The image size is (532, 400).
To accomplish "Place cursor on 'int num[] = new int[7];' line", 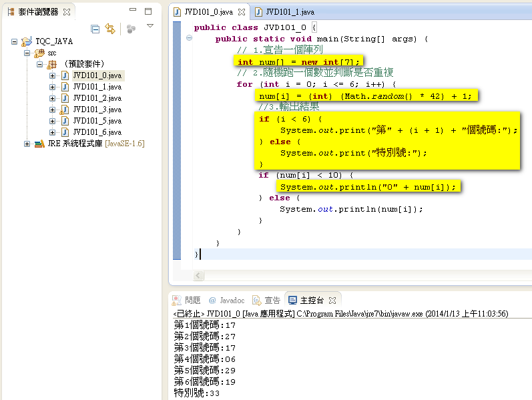I will coord(298,62).
